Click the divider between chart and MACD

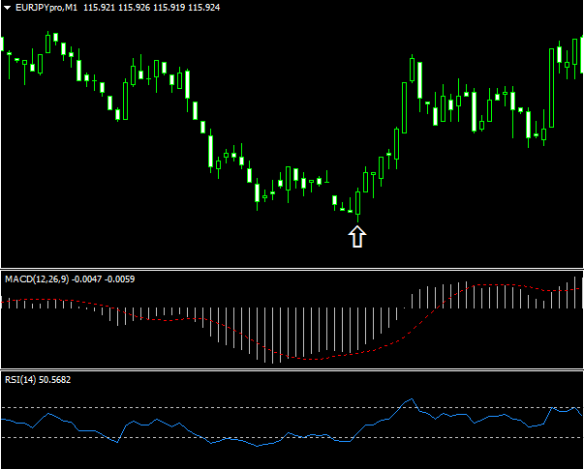291,268
